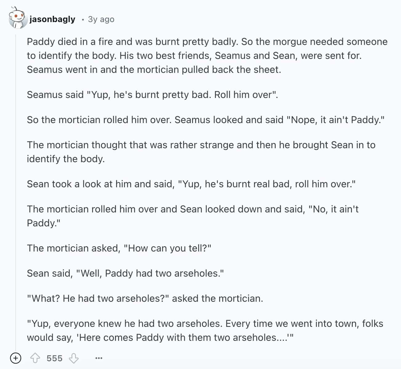Click the paragraph 'So the mortician rolled him over'
The height and width of the screenshot is (369, 401).
(x=206, y=120)
